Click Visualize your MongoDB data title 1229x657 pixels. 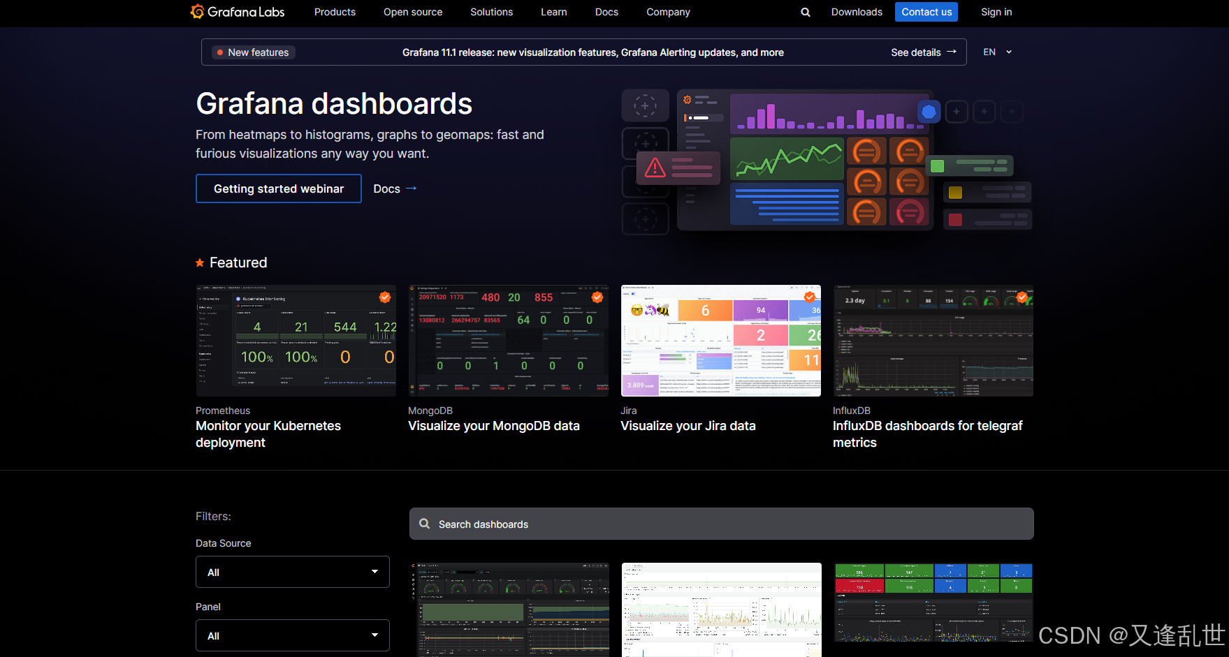(494, 426)
